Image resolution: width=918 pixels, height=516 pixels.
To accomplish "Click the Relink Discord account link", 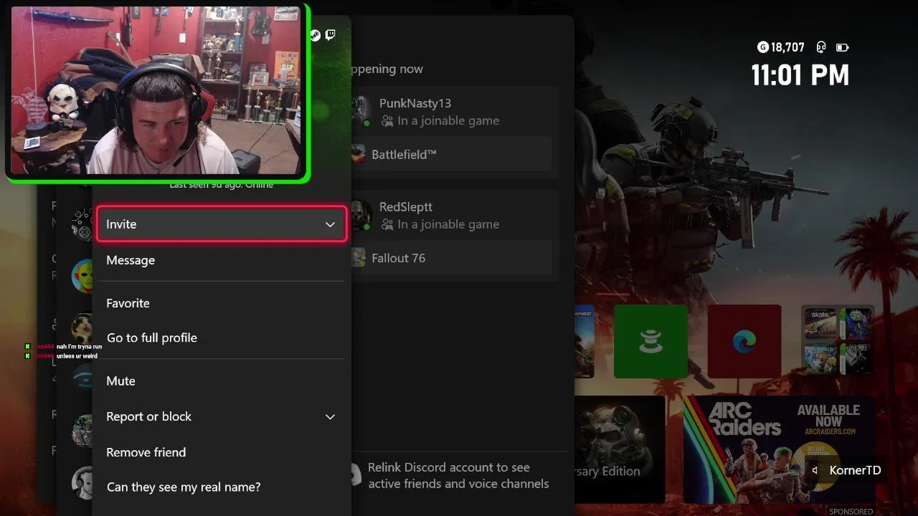I will (458, 475).
